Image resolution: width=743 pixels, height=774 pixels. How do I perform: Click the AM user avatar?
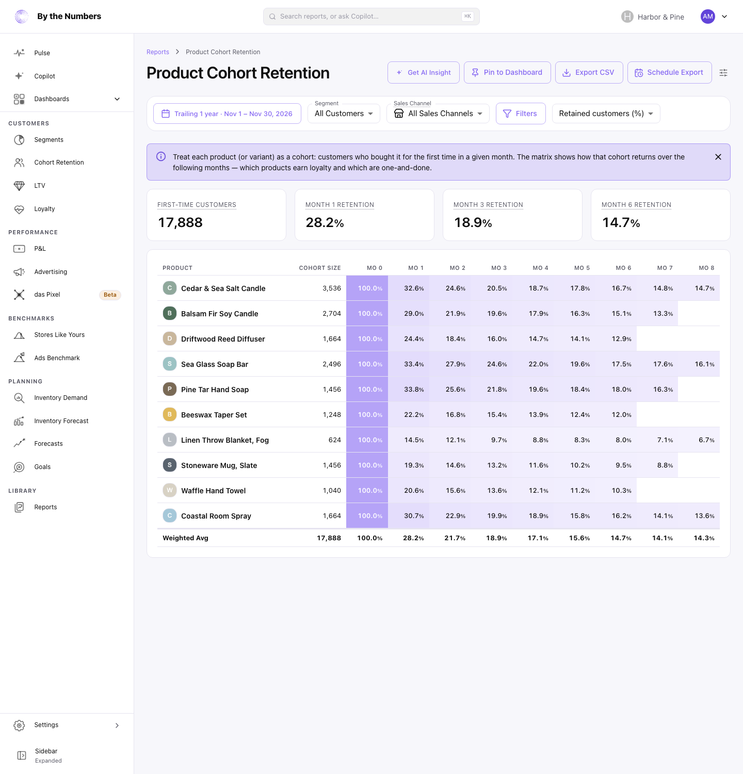708,17
